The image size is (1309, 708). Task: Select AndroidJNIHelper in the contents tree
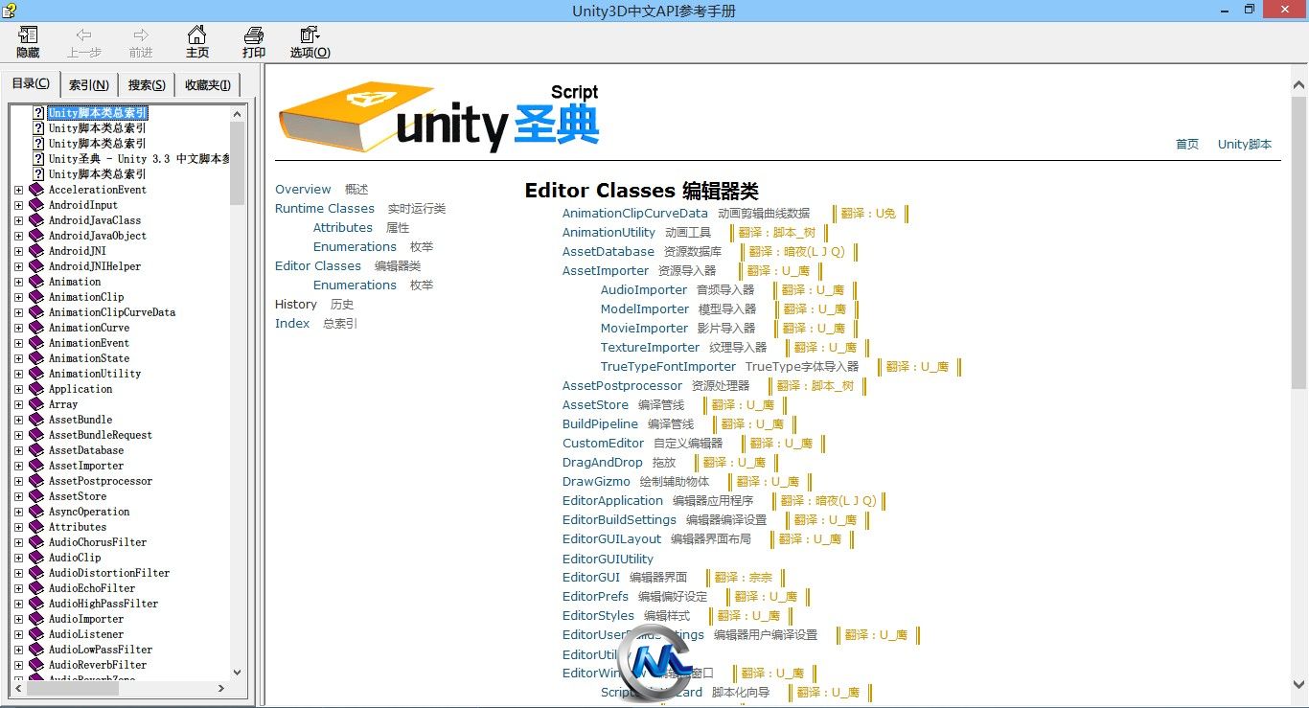point(95,266)
